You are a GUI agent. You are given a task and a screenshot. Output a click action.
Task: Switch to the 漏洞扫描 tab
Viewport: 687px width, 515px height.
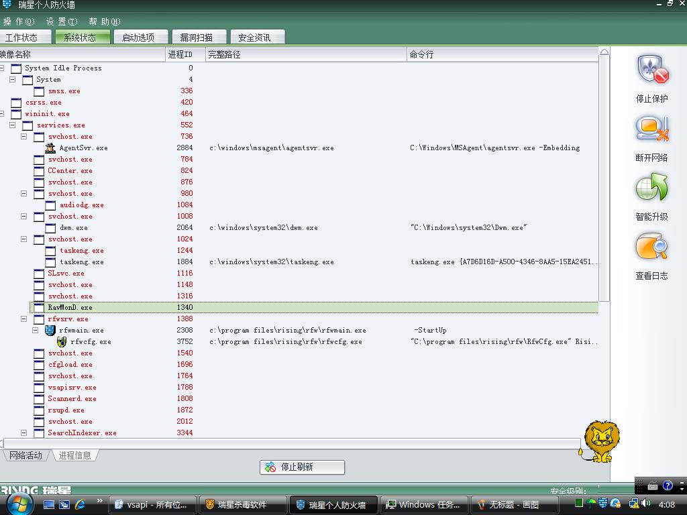tap(199, 38)
